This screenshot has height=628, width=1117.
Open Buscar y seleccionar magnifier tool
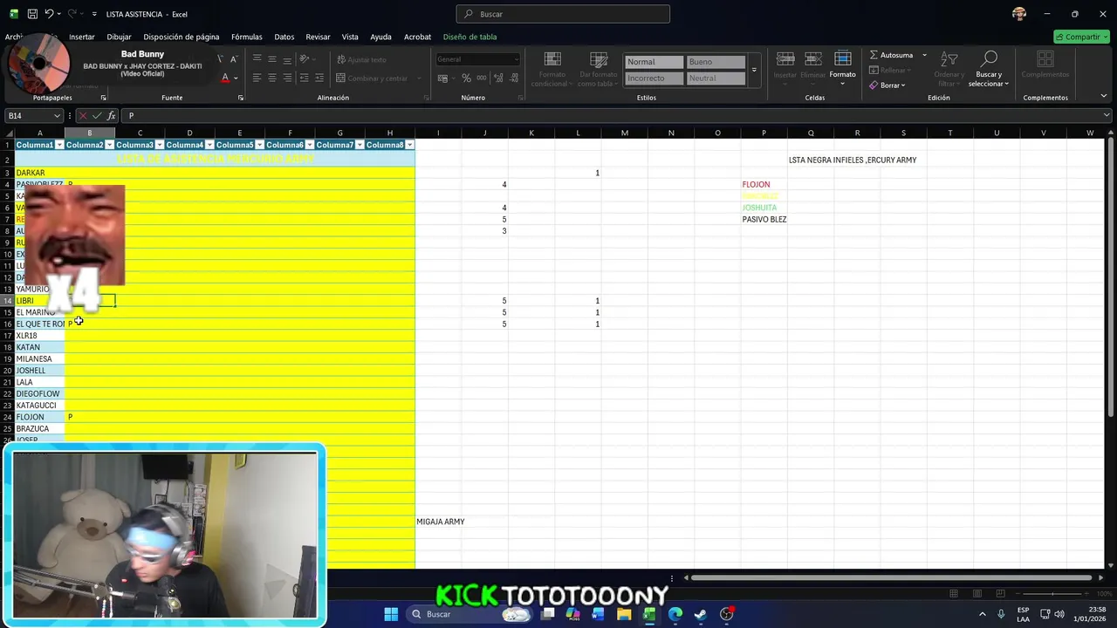pyautogui.click(x=989, y=59)
